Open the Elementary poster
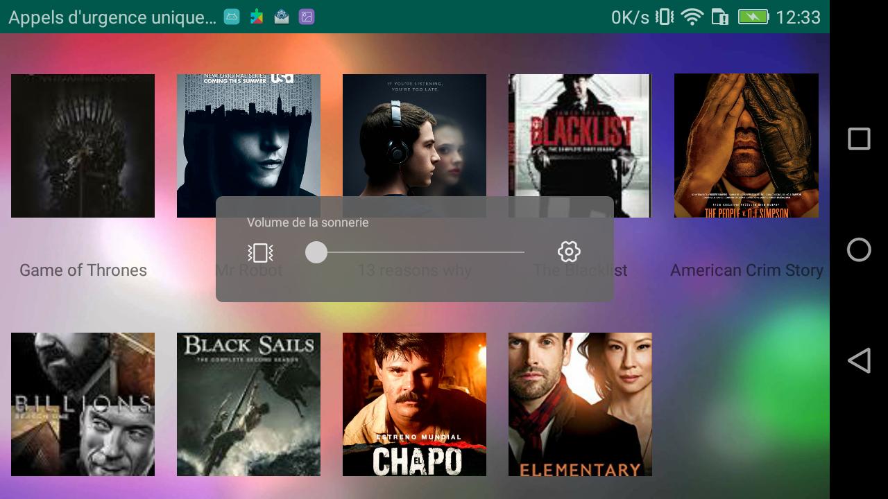The height and width of the screenshot is (499, 888). (580, 404)
